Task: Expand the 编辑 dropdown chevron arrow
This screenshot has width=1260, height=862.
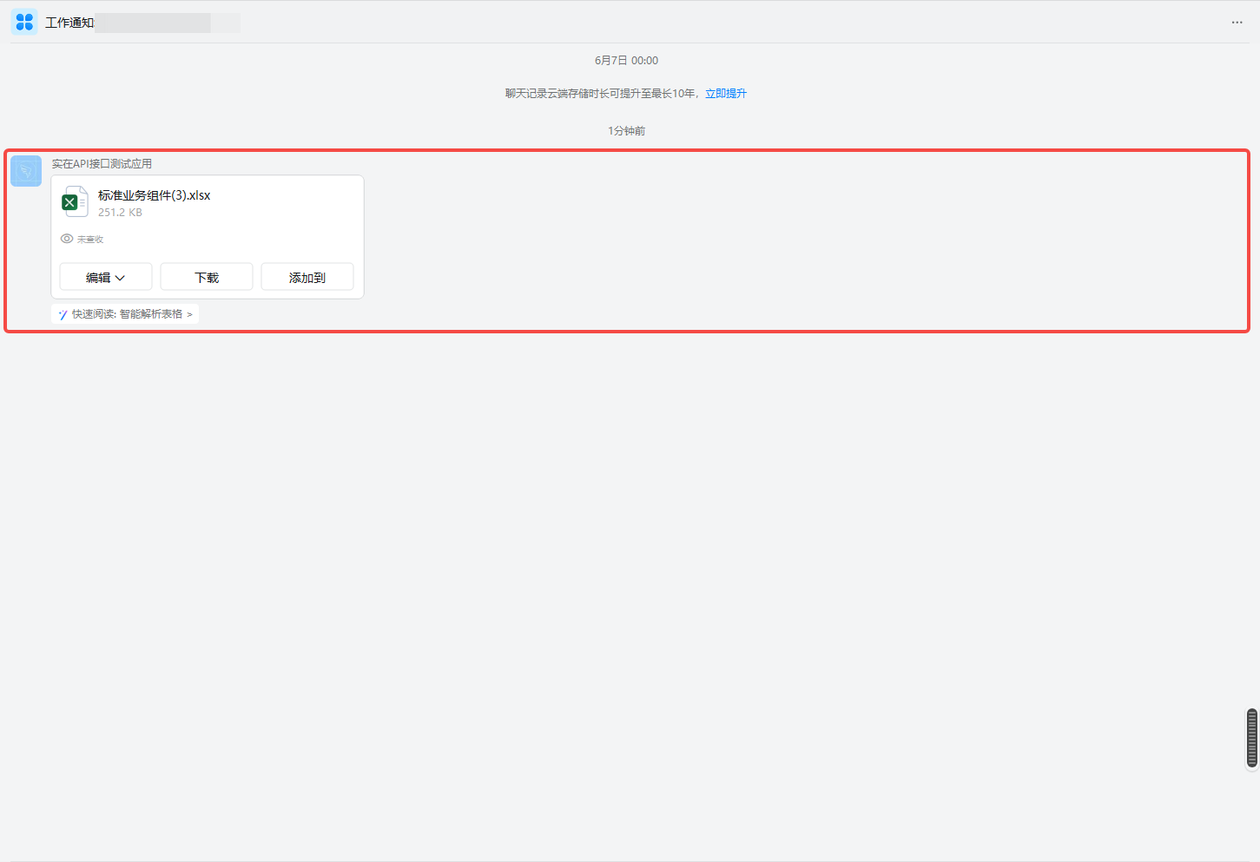Action: coord(121,278)
